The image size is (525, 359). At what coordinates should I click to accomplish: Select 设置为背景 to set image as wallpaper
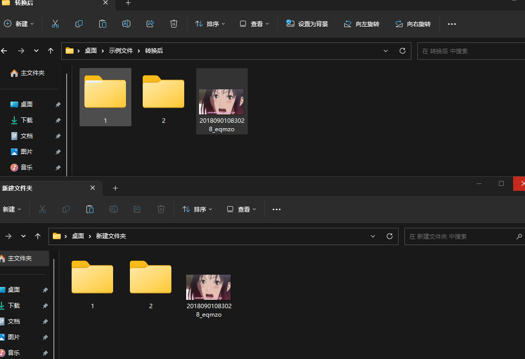(307, 23)
